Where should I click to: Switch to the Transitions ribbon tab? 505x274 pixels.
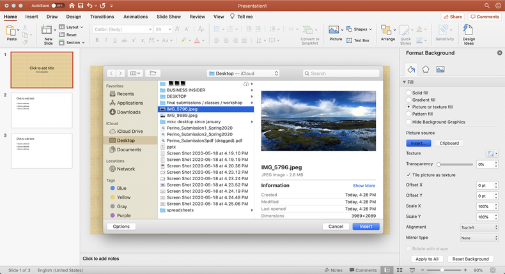(102, 17)
